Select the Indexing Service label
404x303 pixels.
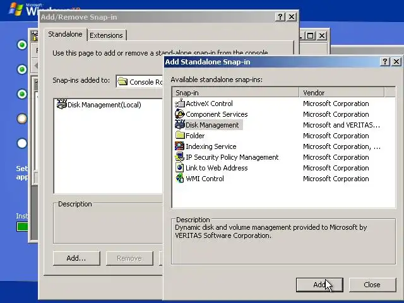point(211,146)
